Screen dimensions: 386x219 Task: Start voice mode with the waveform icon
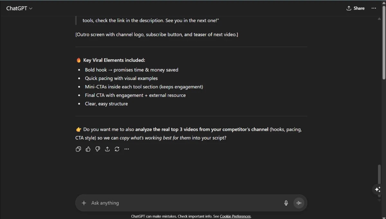coord(299,203)
